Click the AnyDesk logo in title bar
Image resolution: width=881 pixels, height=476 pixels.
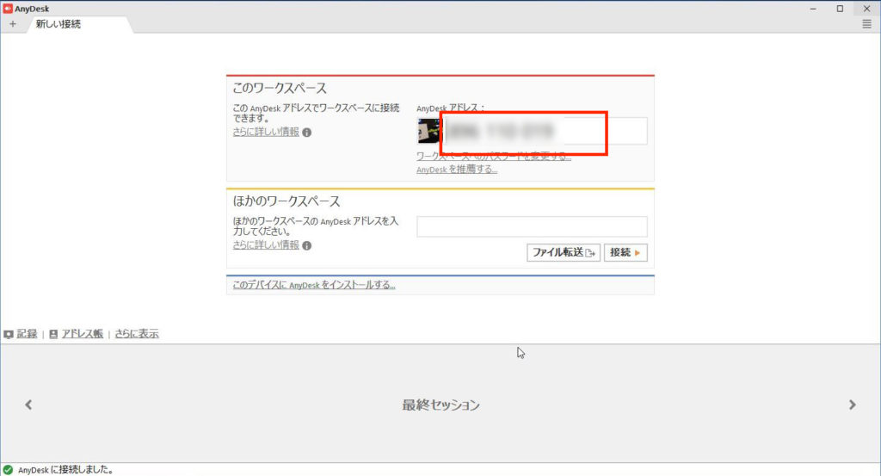click(x=8, y=9)
